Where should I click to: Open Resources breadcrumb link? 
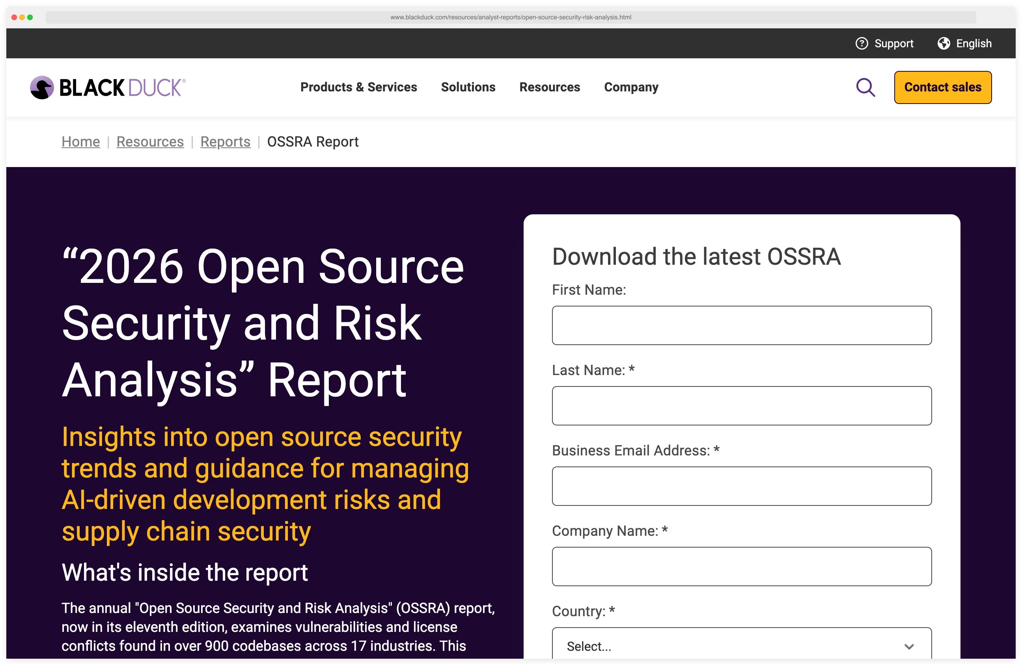[x=150, y=141]
